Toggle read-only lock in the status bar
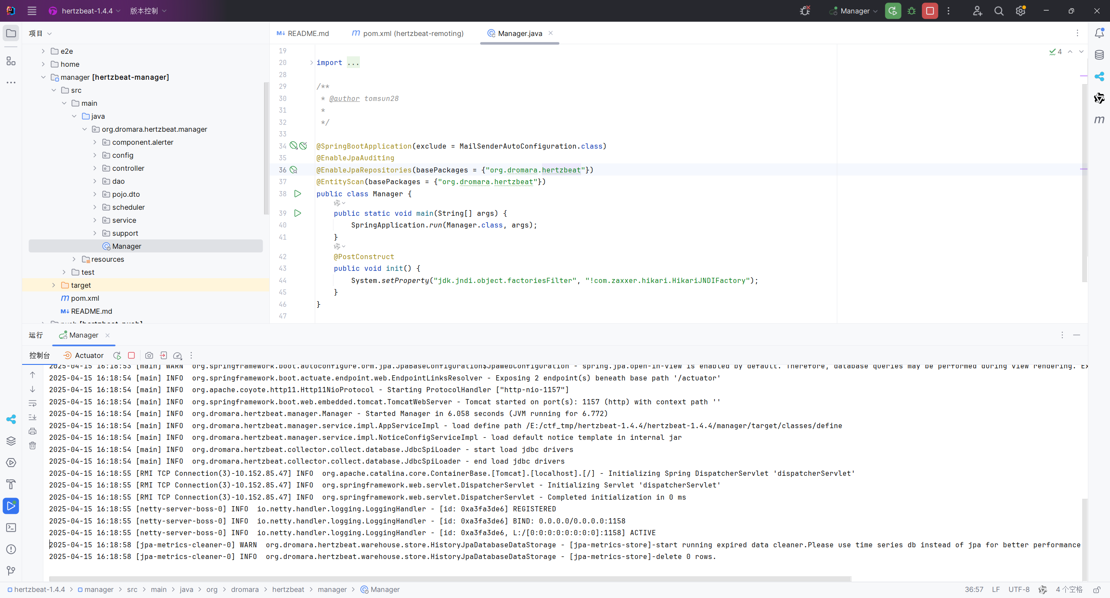 pyautogui.click(x=1097, y=590)
